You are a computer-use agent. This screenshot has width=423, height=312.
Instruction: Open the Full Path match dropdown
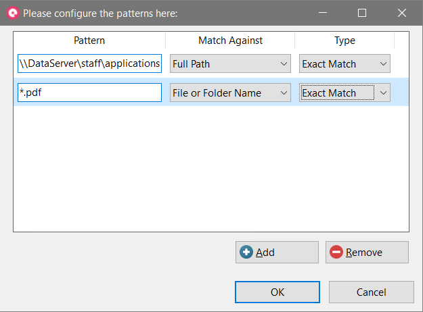(229, 64)
